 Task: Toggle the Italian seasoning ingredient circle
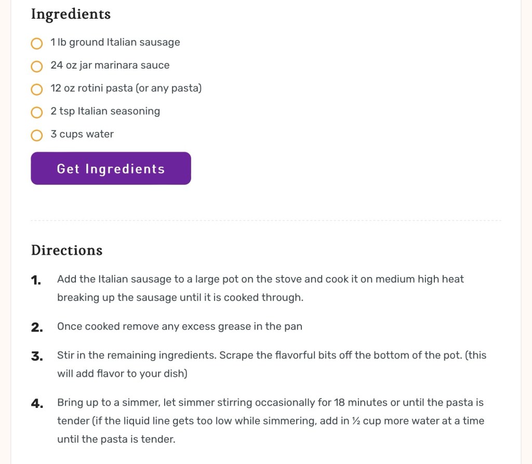point(37,112)
